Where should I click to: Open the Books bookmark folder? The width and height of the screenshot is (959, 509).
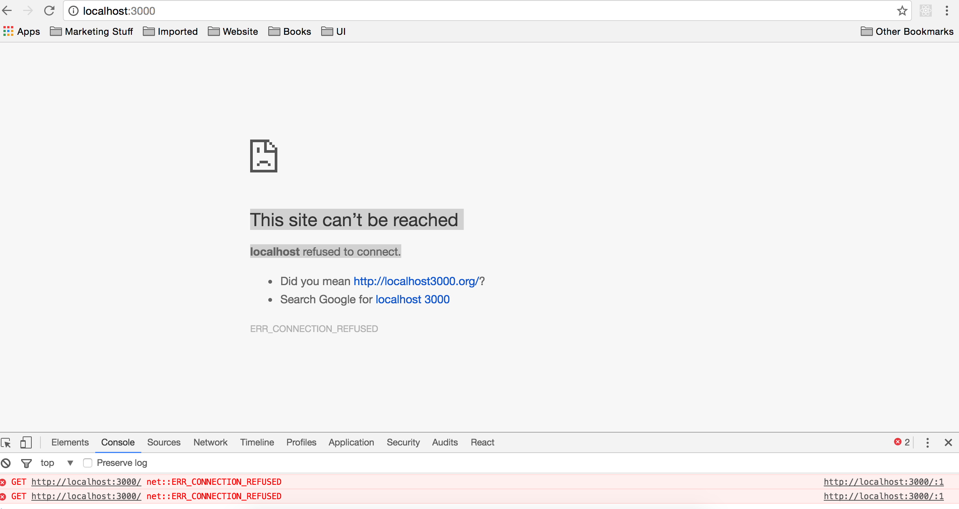(290, 31)
